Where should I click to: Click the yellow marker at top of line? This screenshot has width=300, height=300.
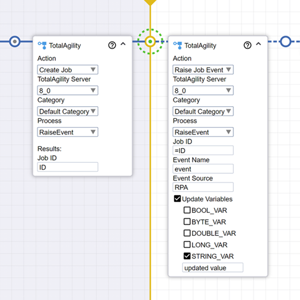pos(150,2)
